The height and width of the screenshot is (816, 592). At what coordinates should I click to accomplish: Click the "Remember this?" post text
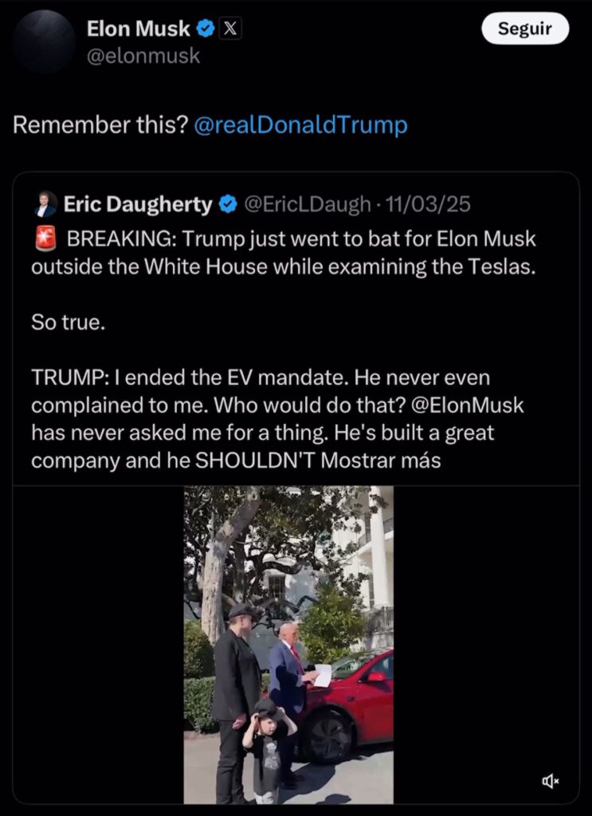(x=100, y=125)
